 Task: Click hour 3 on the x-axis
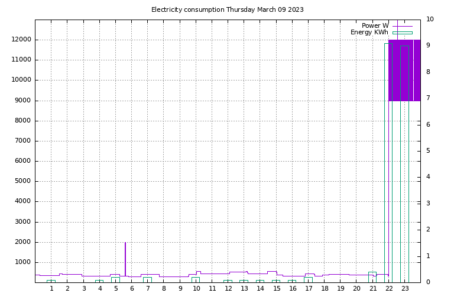[x=84, y=288]
